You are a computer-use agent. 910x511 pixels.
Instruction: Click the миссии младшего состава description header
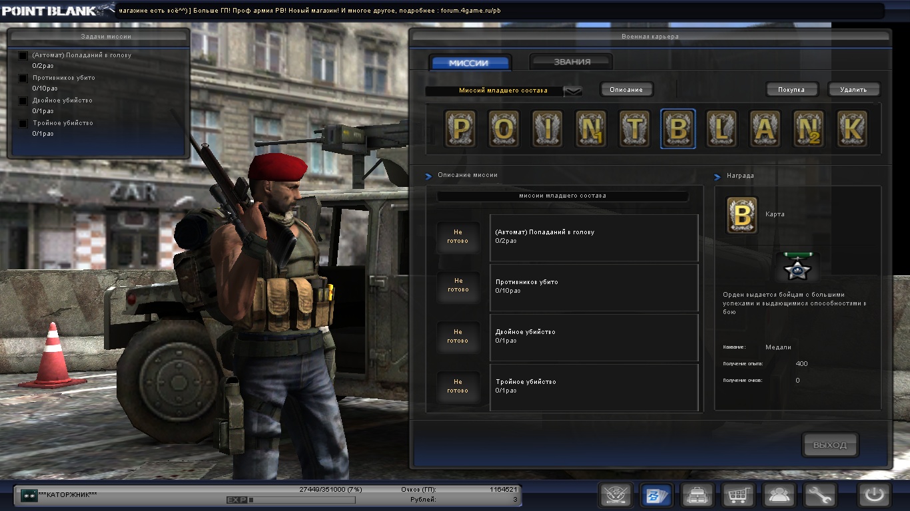click(x=562, y=196)
